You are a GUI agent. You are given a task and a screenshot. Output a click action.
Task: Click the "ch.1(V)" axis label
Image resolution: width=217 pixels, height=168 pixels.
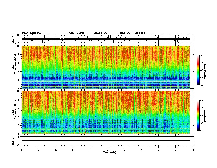click(13, 39)
